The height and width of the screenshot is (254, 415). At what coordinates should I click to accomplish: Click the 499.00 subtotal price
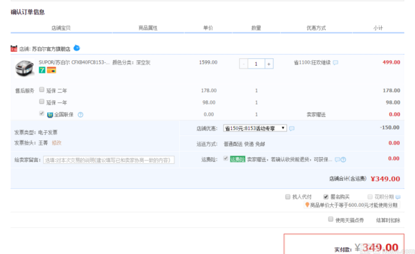tap(391, 62)
